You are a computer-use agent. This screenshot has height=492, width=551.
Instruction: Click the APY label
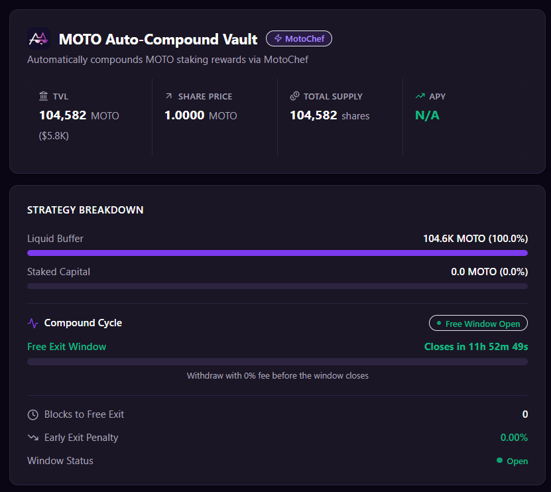pos(437,96)
